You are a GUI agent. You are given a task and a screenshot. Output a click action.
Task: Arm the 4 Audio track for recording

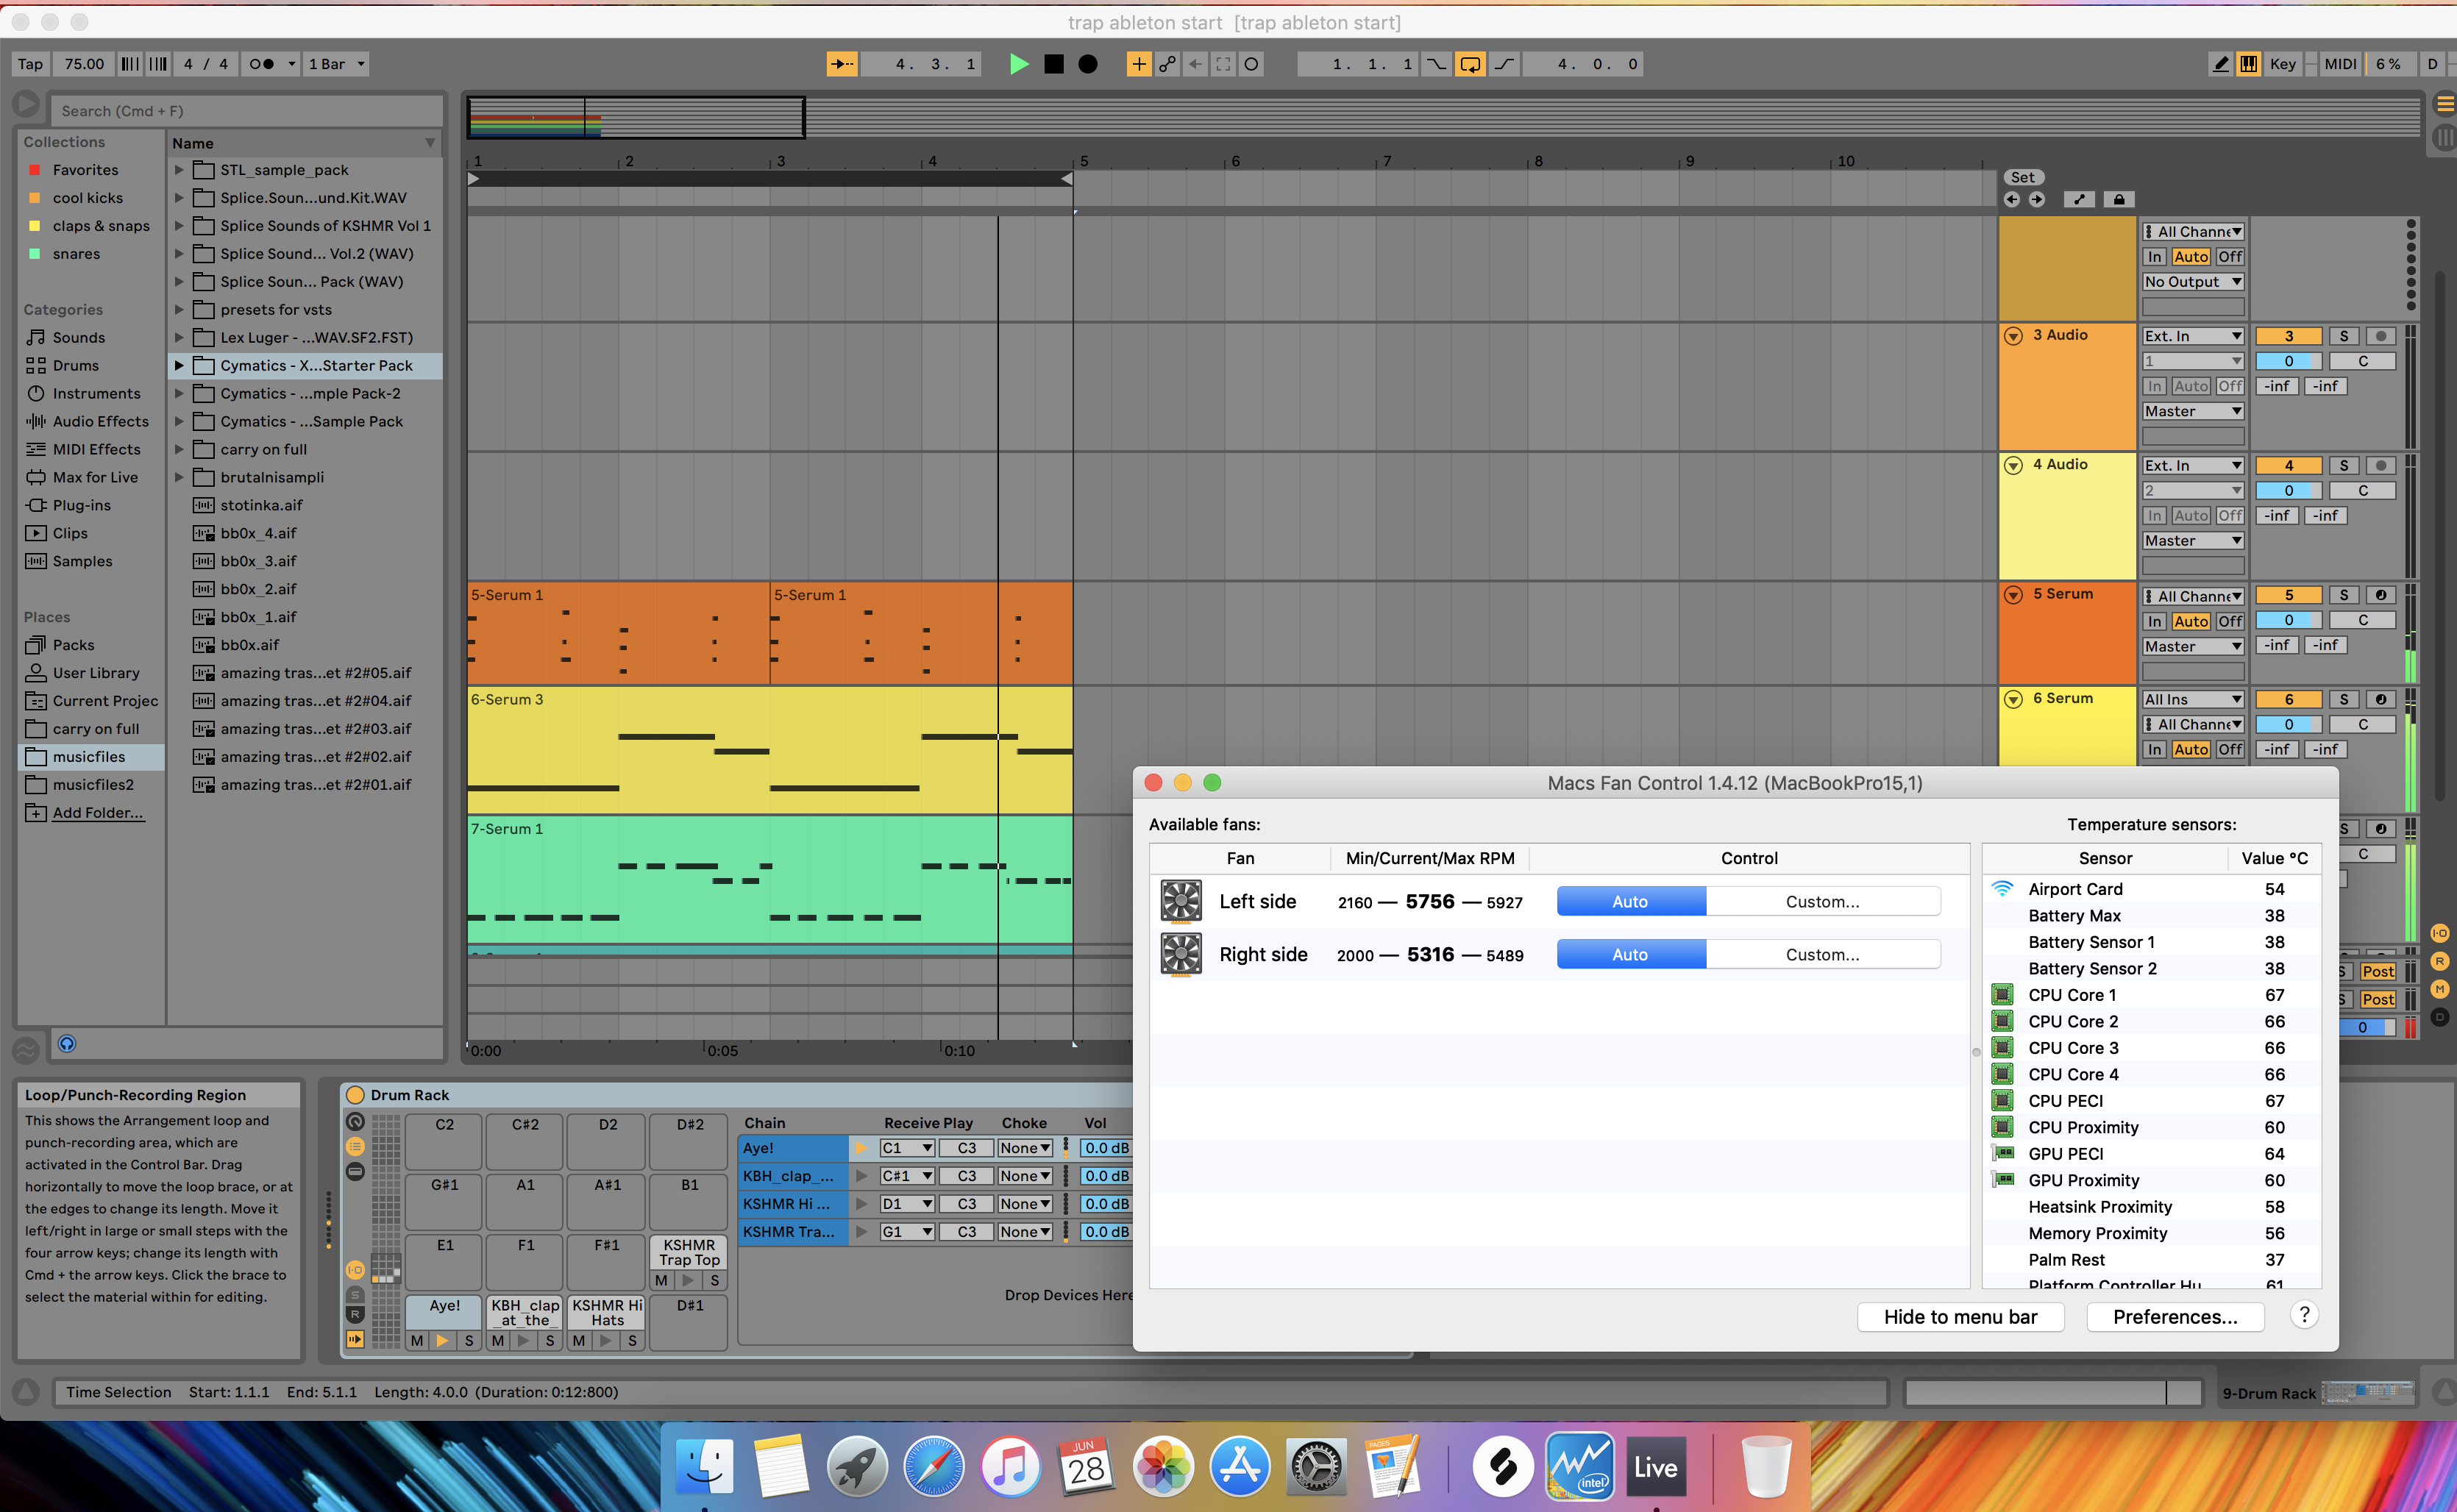tap(2380, 466)
